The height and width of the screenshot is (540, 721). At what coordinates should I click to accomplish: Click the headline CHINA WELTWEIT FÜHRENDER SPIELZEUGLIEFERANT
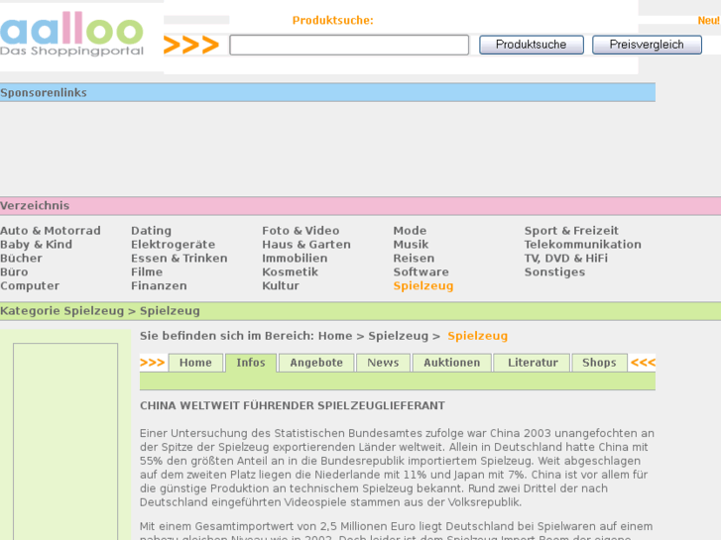point(293,406)
